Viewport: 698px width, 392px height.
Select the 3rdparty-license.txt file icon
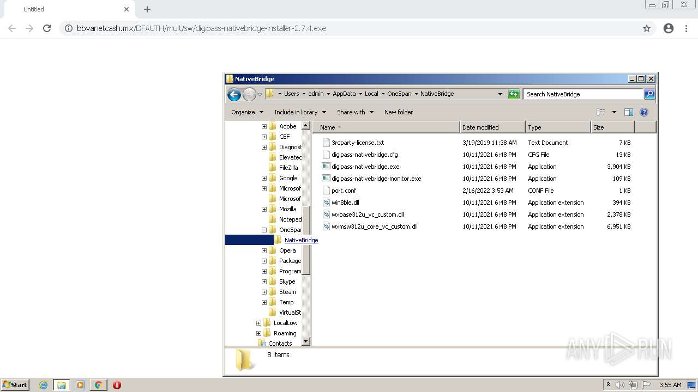[x=326, y=143]
